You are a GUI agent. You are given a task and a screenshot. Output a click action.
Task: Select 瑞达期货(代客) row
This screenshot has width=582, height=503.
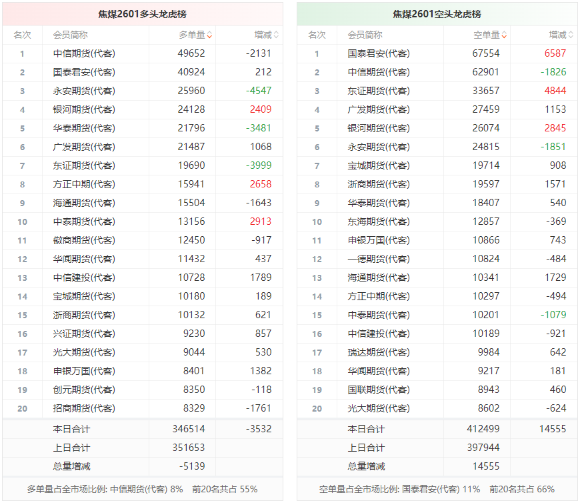[x=437, y=352]
